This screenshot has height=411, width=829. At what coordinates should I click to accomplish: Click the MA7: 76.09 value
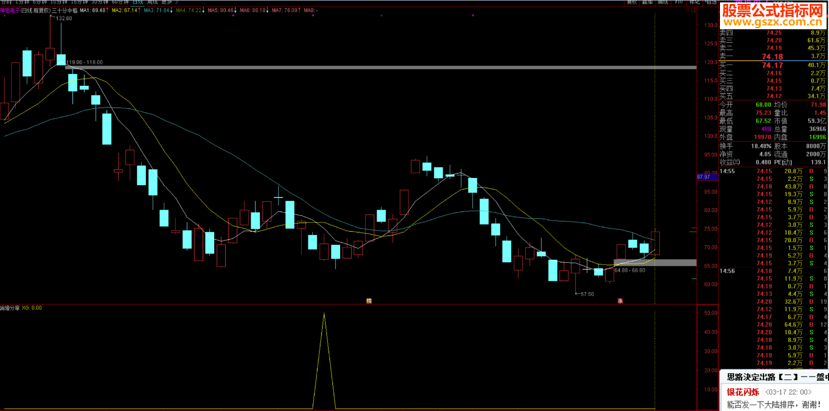(x=285, y=10)
